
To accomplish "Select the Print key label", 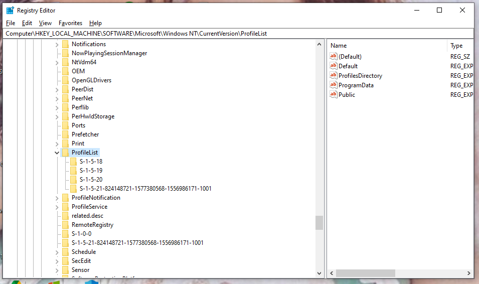I will point(78,144).
